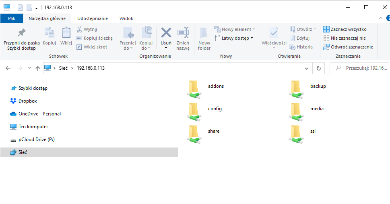Click breadcrumb chevron after Sieć
The height and width of the screenshot is (204, 390).
pyautogui.click(x=72, y=68)
